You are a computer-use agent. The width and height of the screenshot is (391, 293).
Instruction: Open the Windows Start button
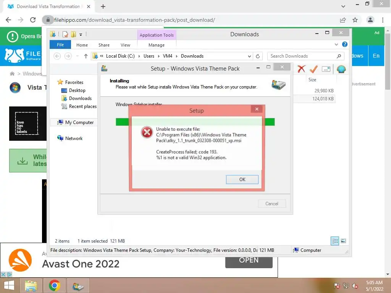coord(9,285)
